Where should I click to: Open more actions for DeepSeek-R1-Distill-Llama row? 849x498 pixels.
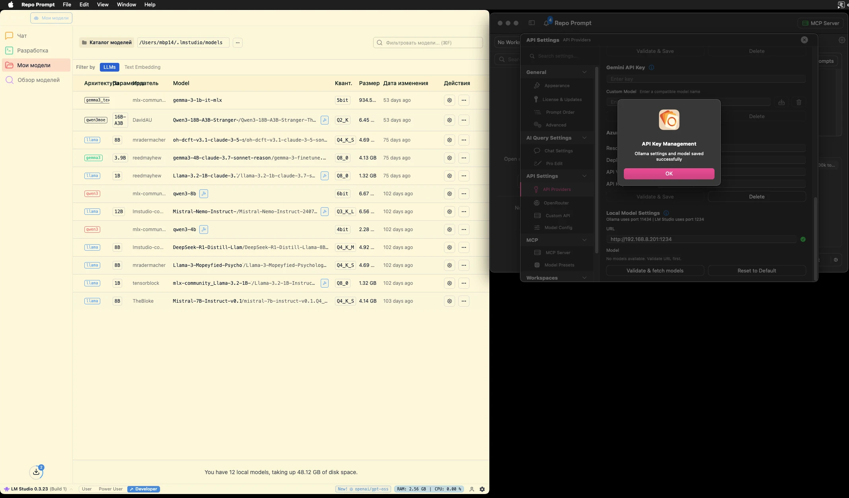tap(464, 247)
